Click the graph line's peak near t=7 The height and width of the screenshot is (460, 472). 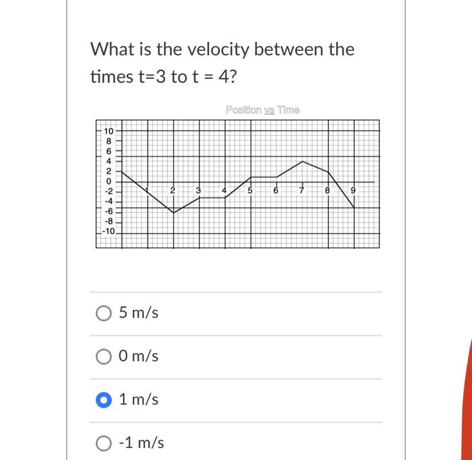[302, 161]
